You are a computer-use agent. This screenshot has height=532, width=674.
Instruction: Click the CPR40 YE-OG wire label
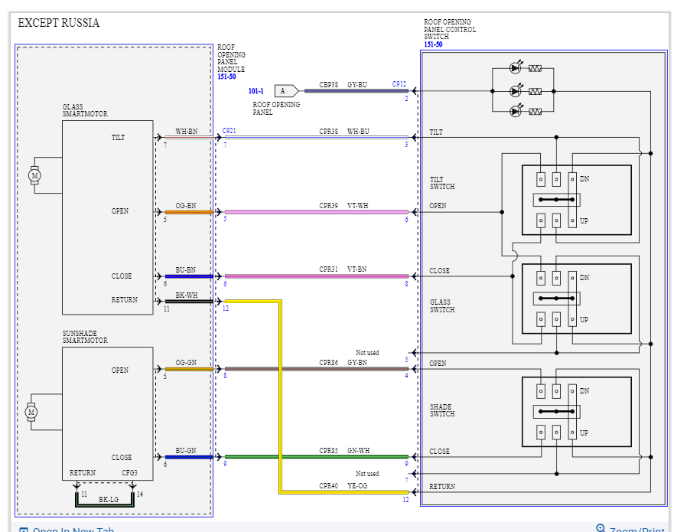tap(343, 485)
